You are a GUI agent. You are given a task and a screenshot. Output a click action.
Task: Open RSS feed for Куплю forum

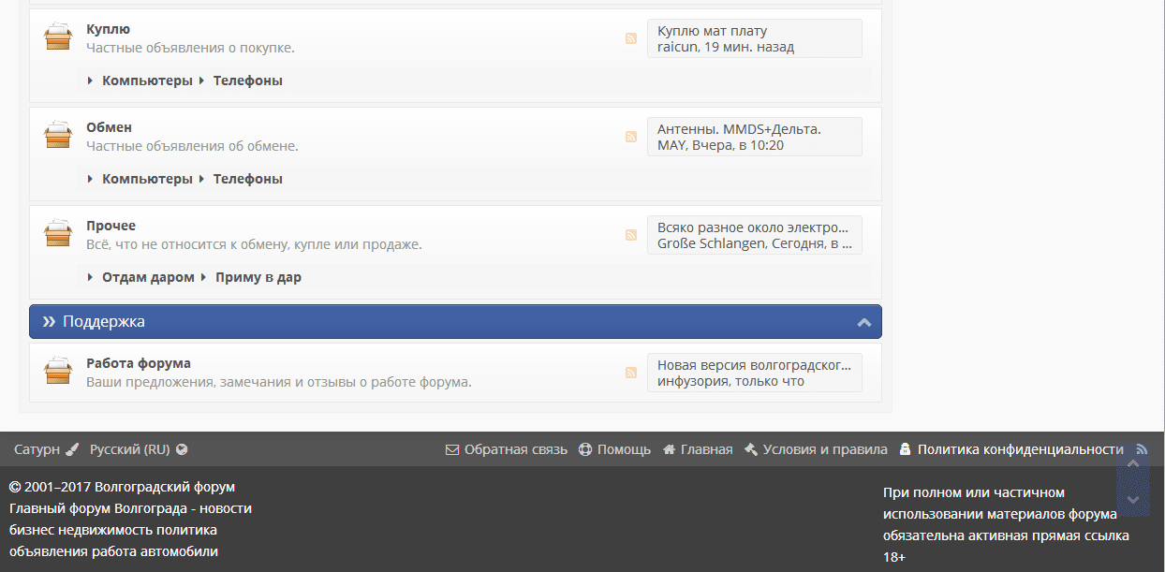[631, 38]
